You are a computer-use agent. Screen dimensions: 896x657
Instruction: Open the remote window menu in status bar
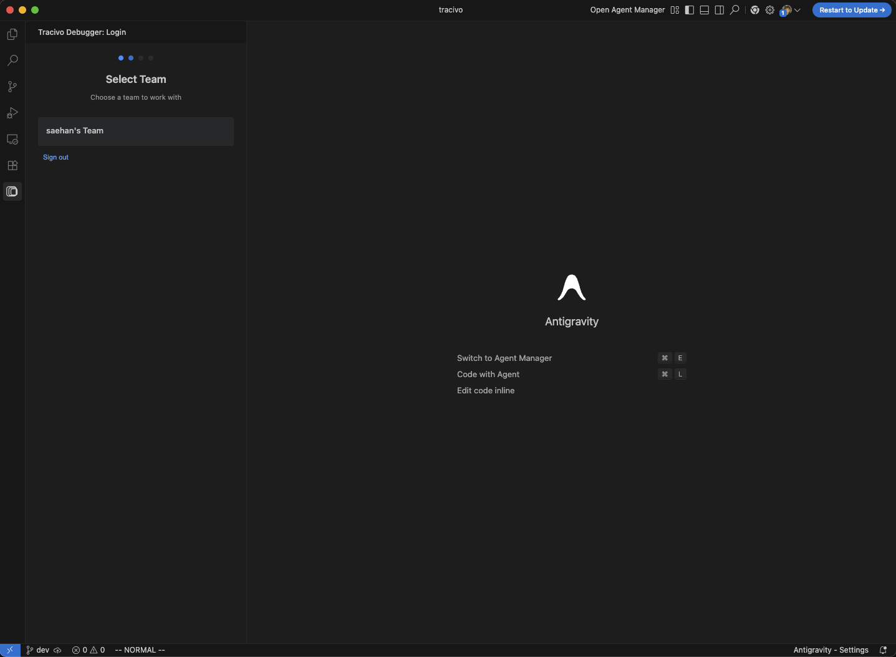(10, 650)
